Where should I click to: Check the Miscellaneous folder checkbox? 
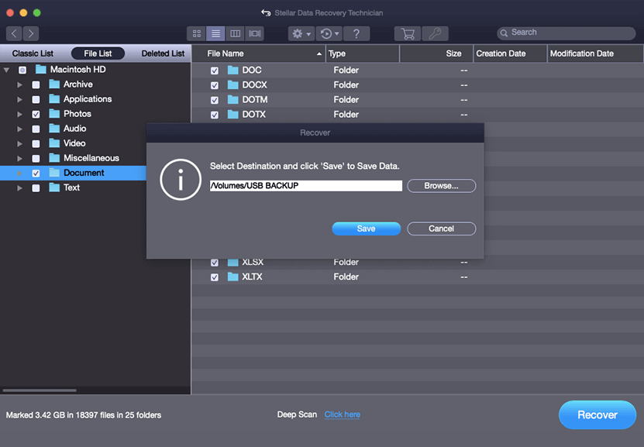pyautogui.click(x=36, y=159)
